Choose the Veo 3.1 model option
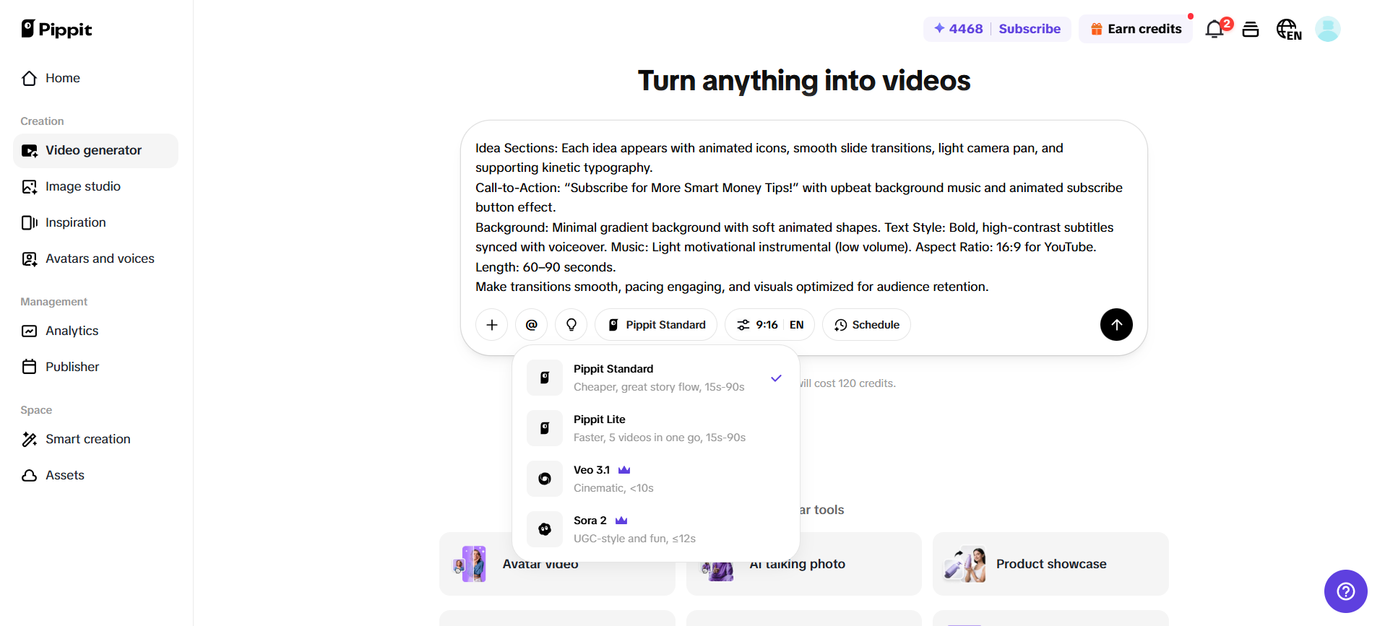This screenshot has height=626, width=1385. coord(656,479)
